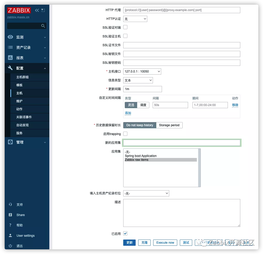Click the 监测 eye icon
263x254 pixels.
[10, 37]
